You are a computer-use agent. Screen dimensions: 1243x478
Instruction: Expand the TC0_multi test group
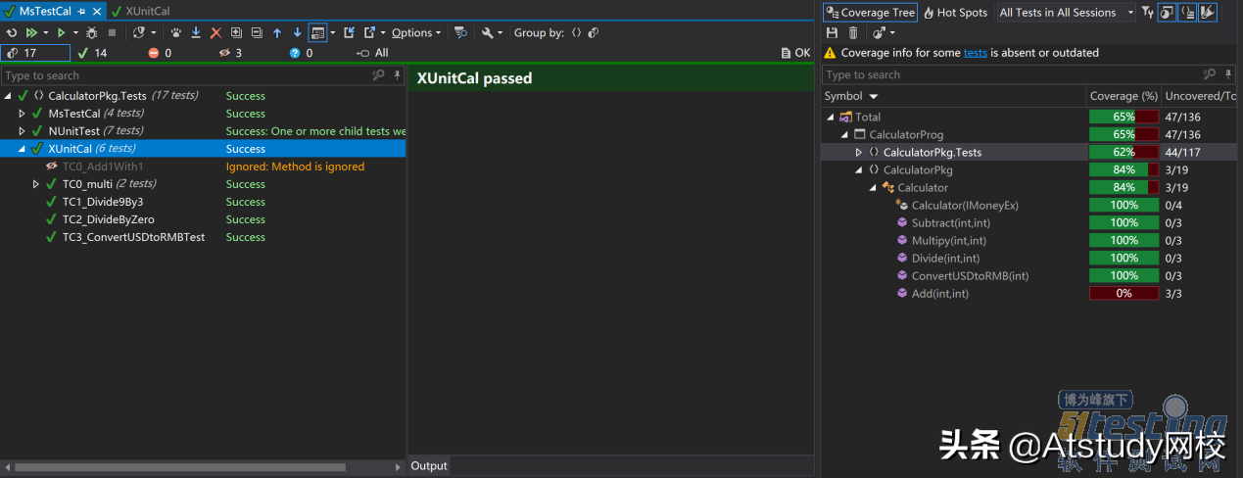(x=36, y=184)
